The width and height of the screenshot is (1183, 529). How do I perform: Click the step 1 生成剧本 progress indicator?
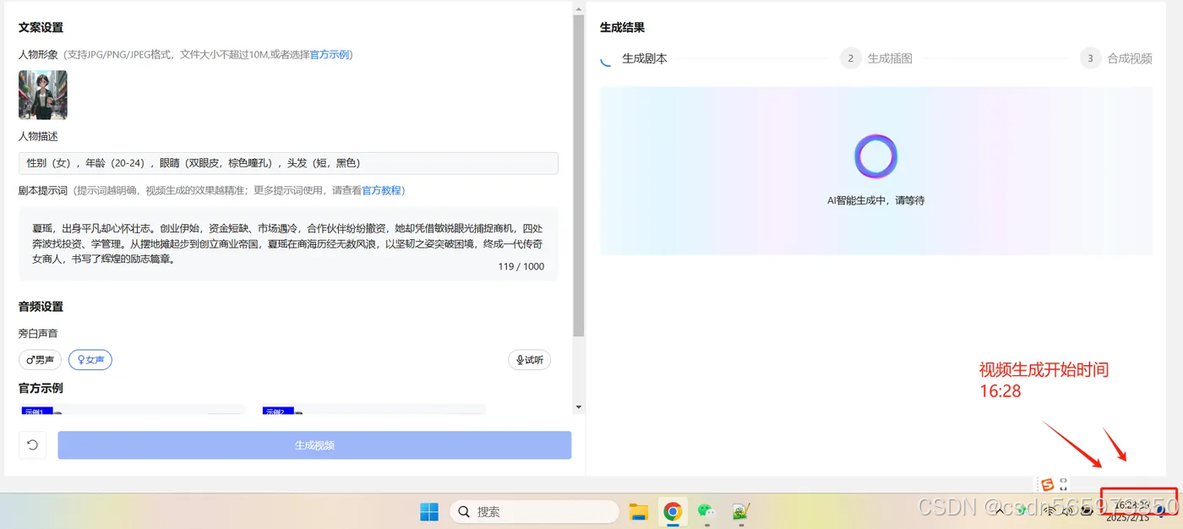tap(605, 58)
